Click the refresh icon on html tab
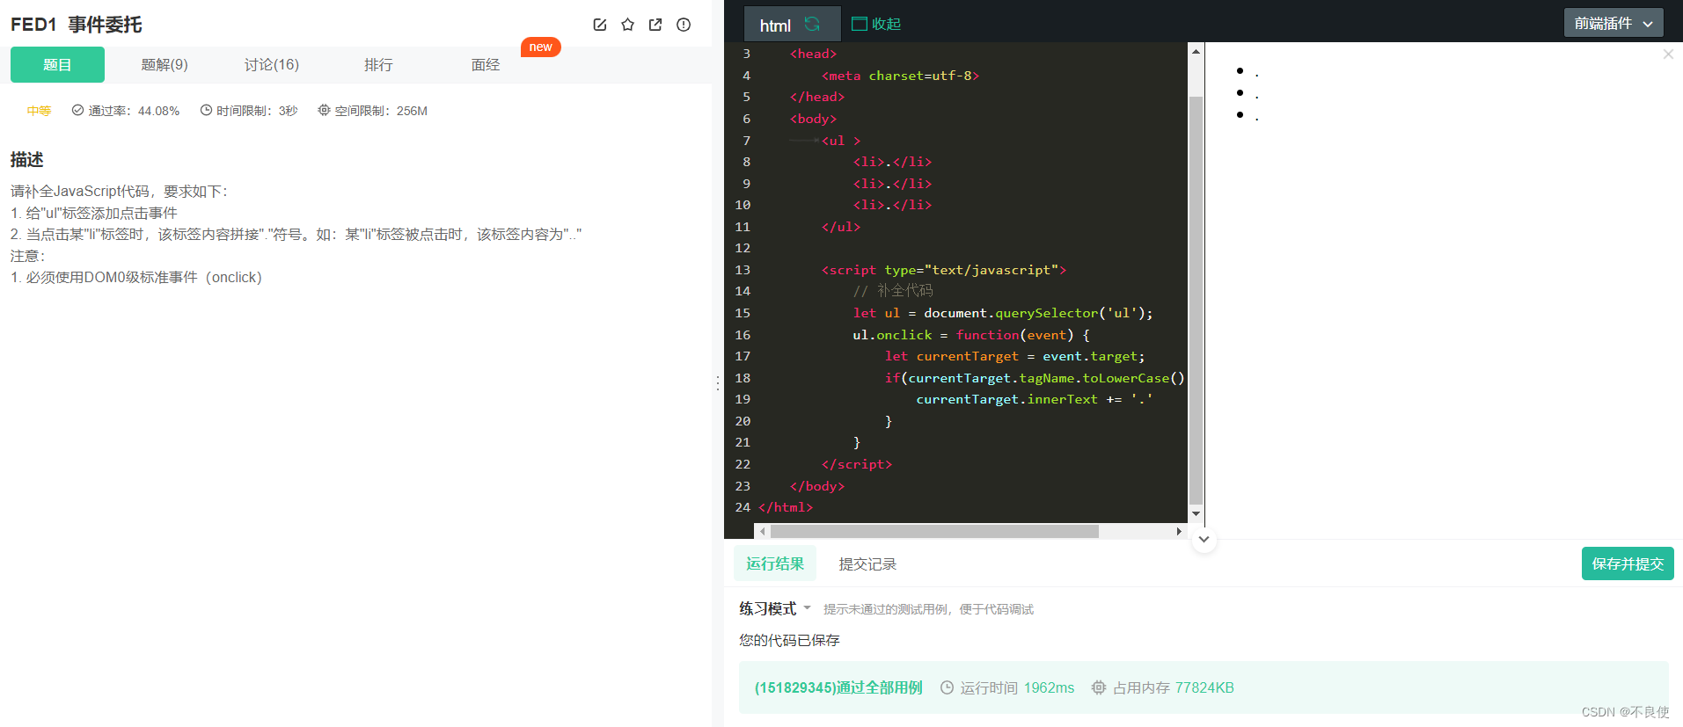Viewport: 1683px width, 727px height. click(812, 25)
